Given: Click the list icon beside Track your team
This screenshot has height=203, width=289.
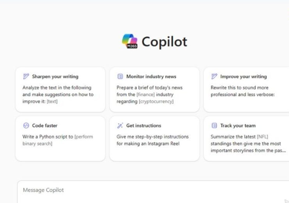Looking at the screenshot, I should coord(214,125).
